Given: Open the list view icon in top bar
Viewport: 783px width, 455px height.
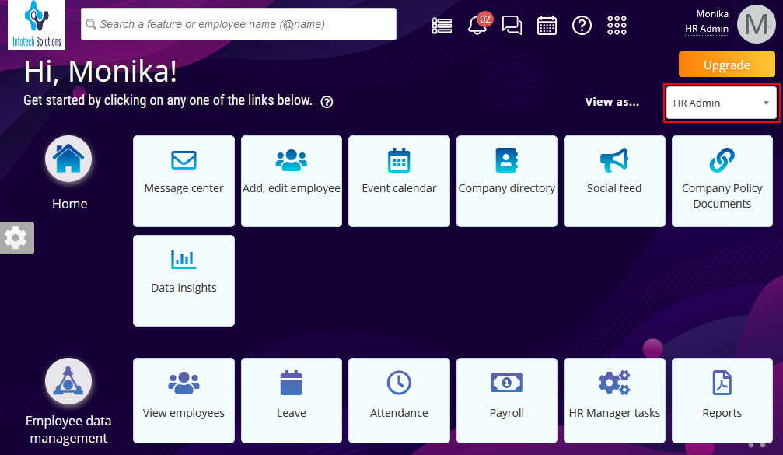Looking at the screenshot, I should click(x=442, y=25).
